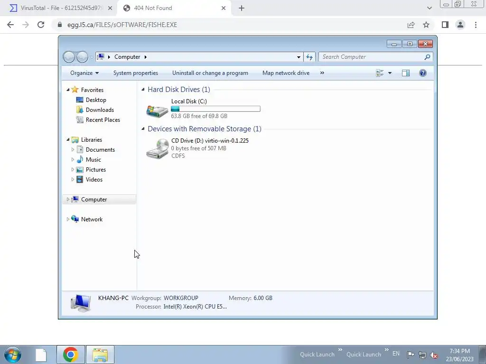Open Chrome three-dot menu

(x=476, y=25)
